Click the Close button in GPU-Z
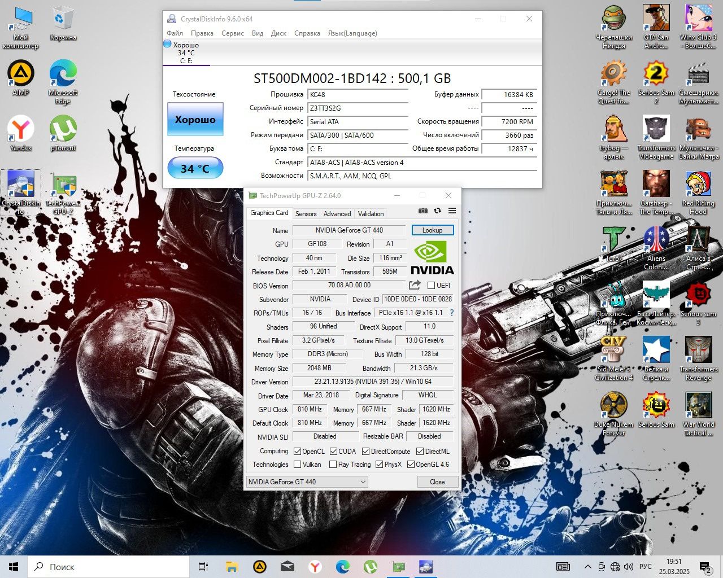The image size is (723, 578). pos(437,481)
